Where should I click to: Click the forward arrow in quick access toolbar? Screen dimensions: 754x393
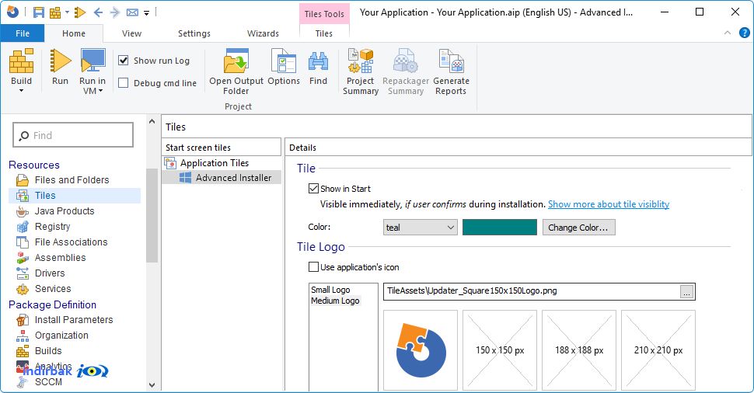tap(115, 12)
